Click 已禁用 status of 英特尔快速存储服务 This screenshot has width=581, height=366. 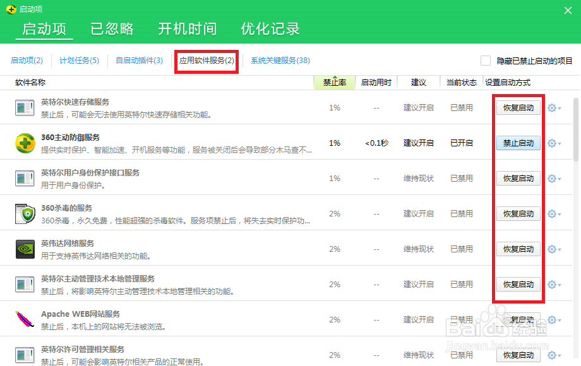(461, 108)
